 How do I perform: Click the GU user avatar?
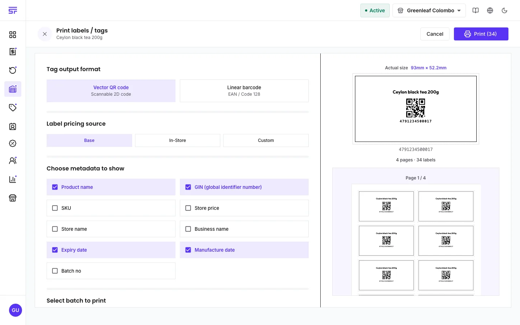pyautogui.click(x=16, y=310)
